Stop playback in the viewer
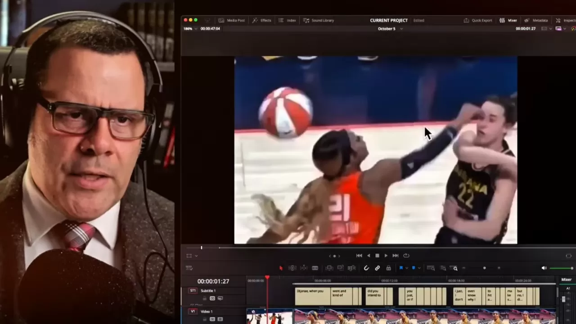The width and height of the screenshot is (576, 324). (x=377, y=256)
